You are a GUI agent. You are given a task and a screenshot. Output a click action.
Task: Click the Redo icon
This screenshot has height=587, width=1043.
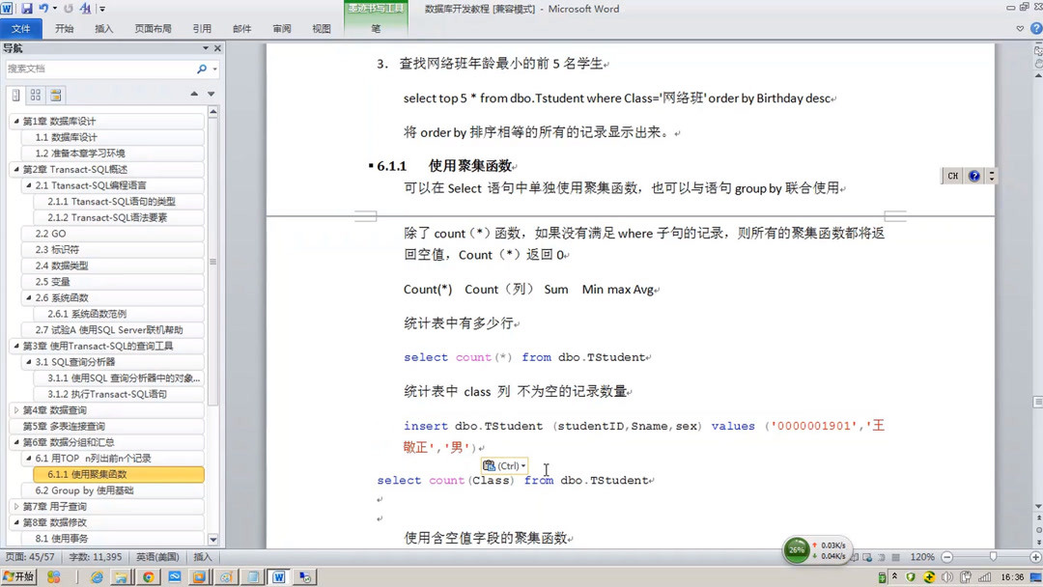click(x=68, y=8)
